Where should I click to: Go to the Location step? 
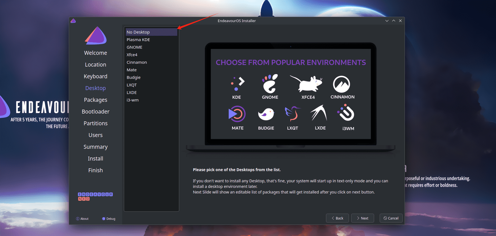click(96, 65)
